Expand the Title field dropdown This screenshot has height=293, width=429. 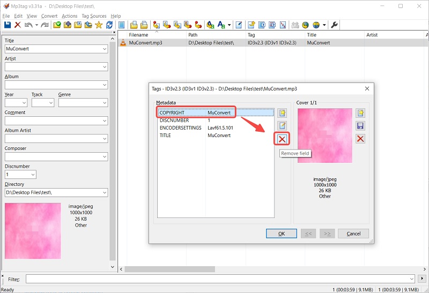click(105, 49)
